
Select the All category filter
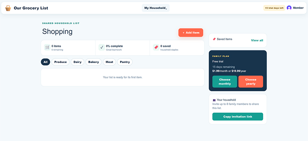tap(45, 62)
